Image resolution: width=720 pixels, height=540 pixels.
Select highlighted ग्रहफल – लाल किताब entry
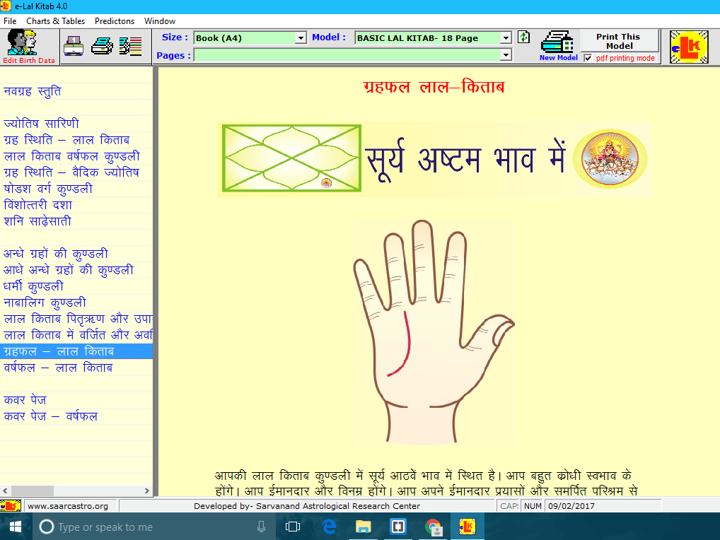[76, 352]
